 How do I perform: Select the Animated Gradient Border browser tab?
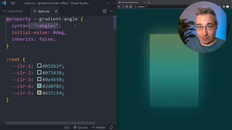(132, 3)
